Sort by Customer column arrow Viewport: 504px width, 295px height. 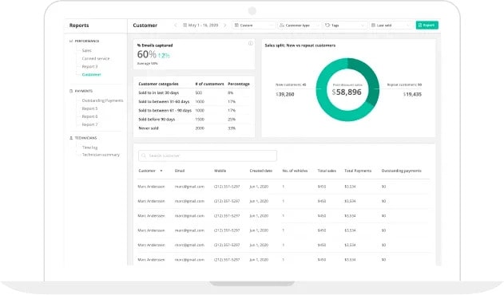coord(161,171)
